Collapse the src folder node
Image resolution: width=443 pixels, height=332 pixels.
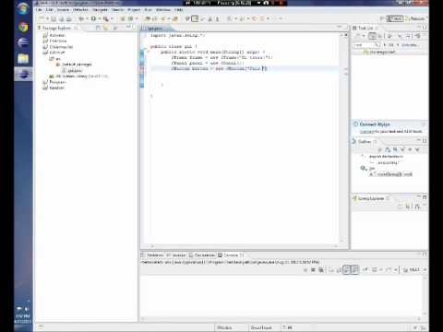(47, 58)
